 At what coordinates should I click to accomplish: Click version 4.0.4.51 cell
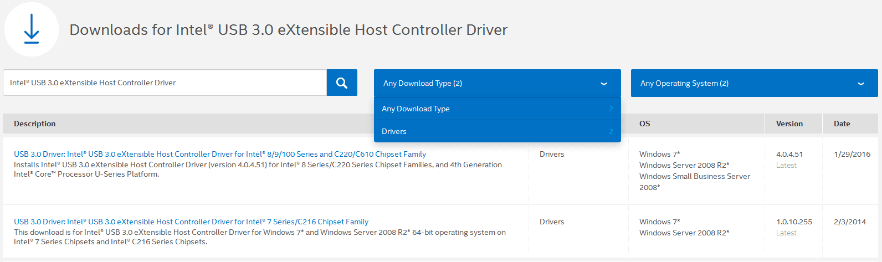789,154
